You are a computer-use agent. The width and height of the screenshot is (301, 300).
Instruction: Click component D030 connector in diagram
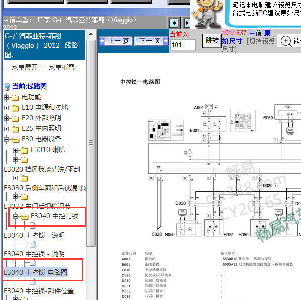click(x=205, y=204)
